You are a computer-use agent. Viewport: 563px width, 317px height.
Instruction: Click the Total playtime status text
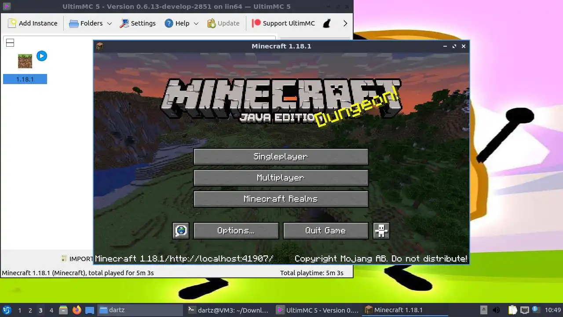point(312,273)
